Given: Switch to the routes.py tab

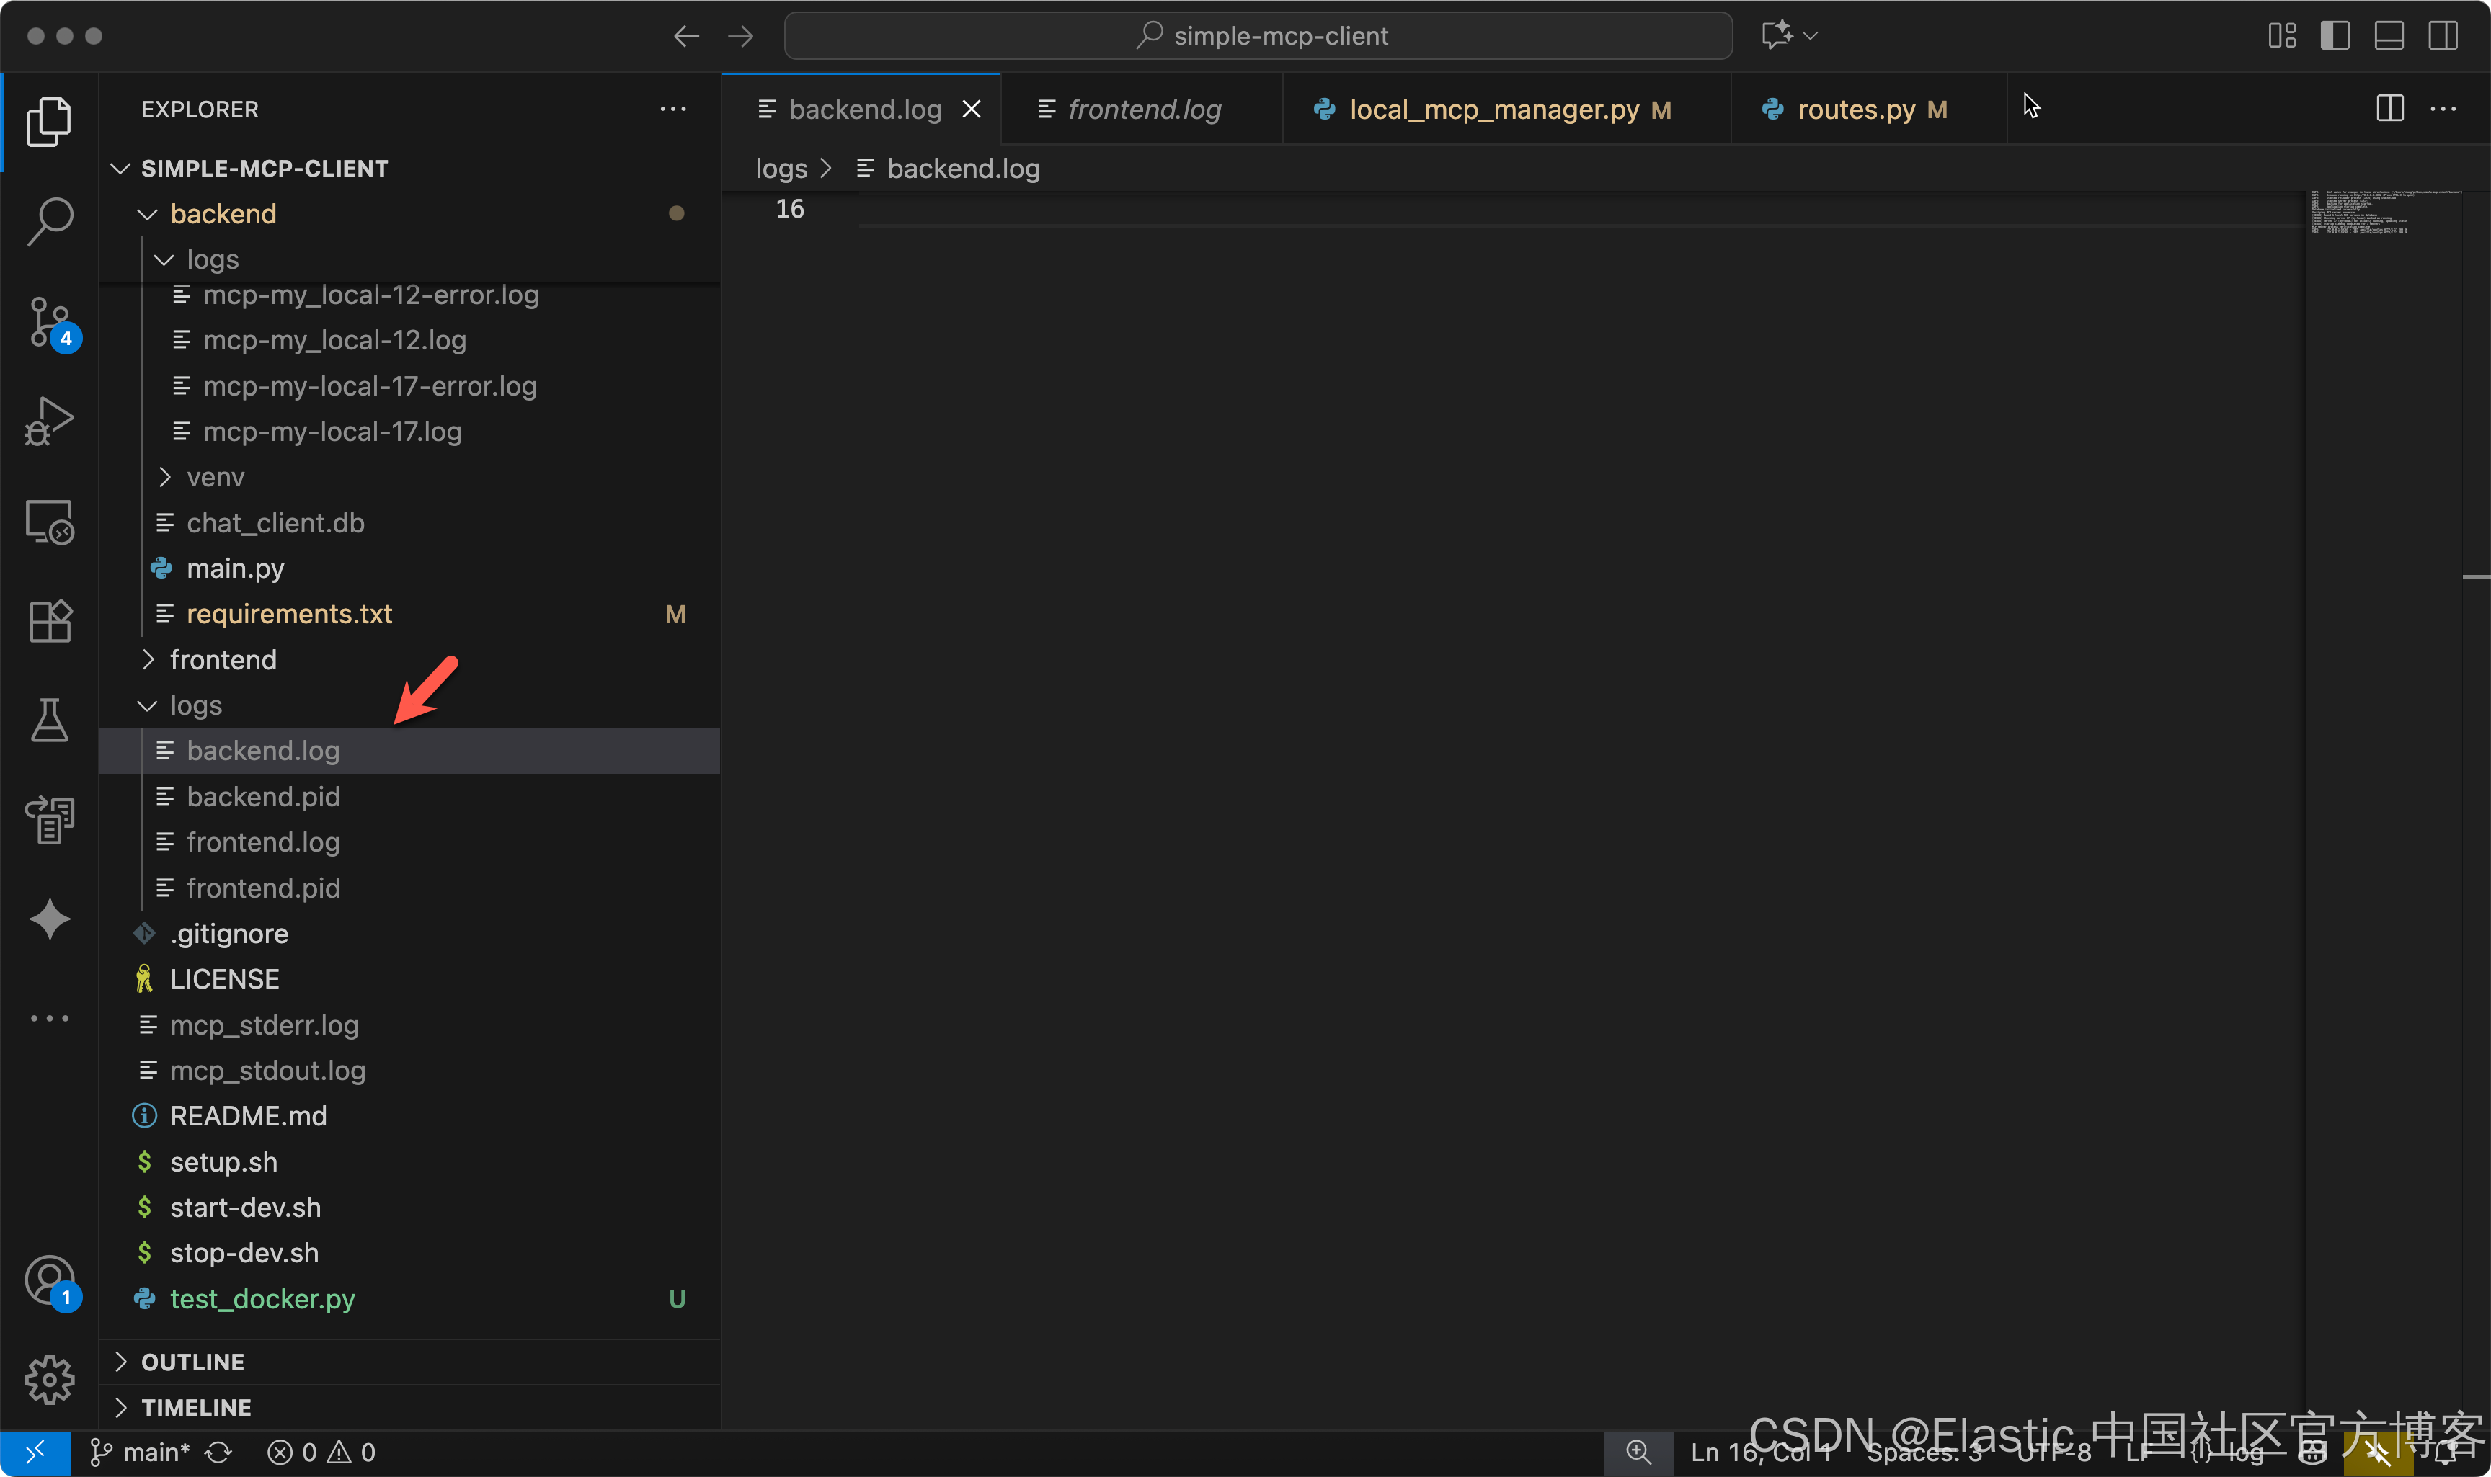Looking at the screenshot, I should coord(1855,110).
